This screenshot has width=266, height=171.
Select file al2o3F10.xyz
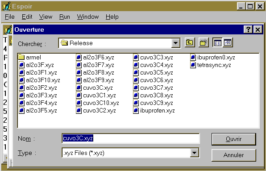(x=39, y=80)
